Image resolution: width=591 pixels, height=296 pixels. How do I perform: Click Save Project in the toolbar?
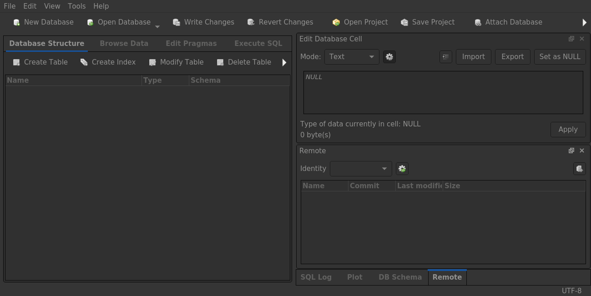pyautogui.click(x=428, y=22)
